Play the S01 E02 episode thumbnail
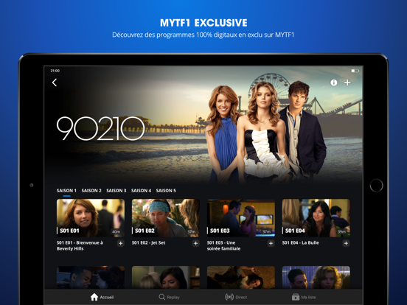 pos(166,218)
